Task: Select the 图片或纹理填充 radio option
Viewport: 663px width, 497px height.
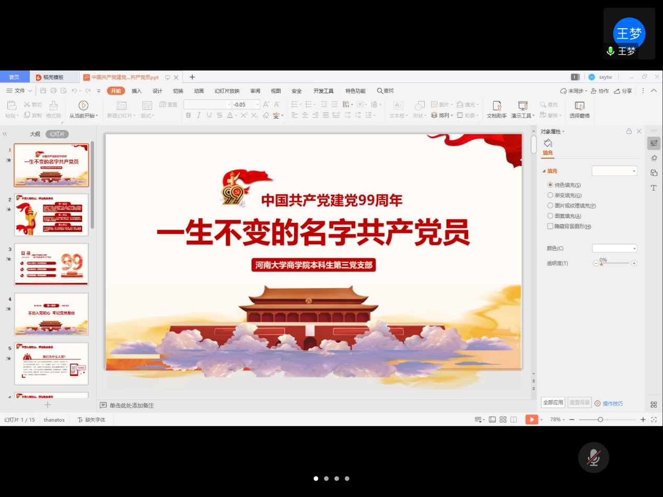Action: click(550, 206)
